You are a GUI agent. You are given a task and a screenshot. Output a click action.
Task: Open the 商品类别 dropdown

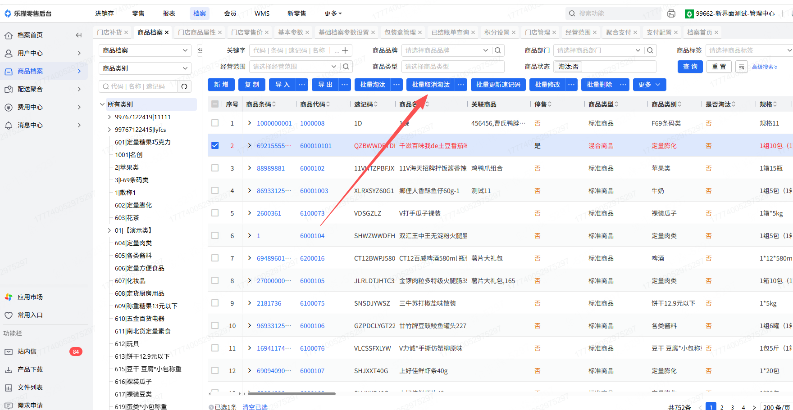pos(145,68)
